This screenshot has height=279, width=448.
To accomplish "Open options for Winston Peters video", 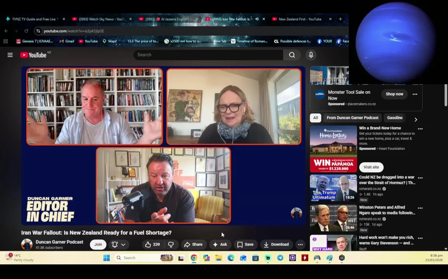I will click(x=420, y=208).
